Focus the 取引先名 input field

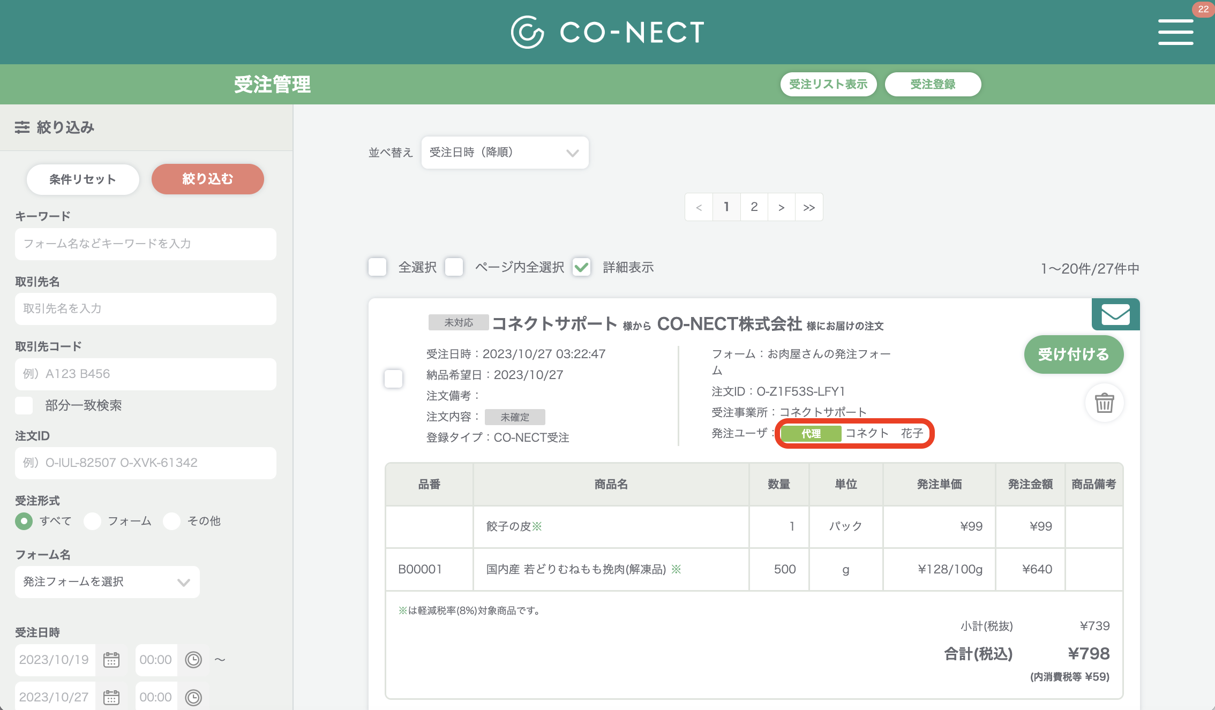coord(146,309)
